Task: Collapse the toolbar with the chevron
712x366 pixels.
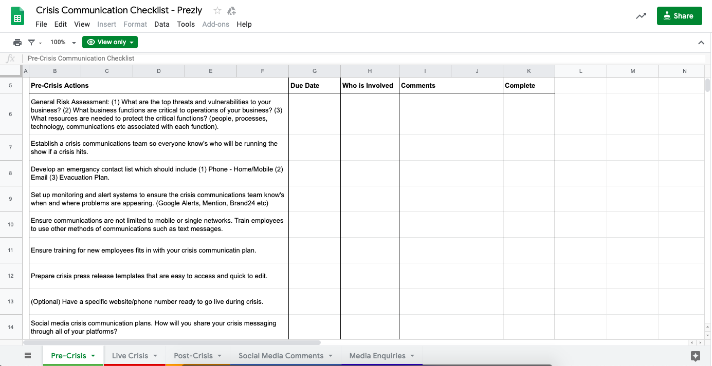Action: [701, 43]
